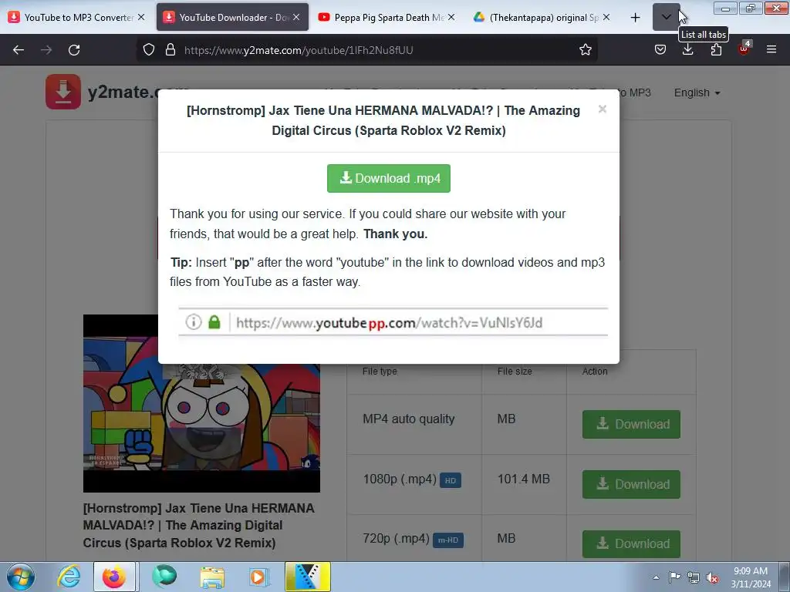This screenshot has height=592, width=790.
Task: Open the Windows Start menu
Action: pyautogui.click(x=21, y=577)
